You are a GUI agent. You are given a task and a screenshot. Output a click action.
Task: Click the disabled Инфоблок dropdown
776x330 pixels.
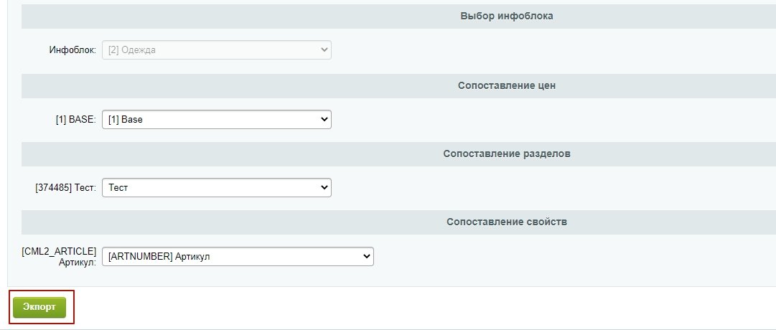[x=217, y=50]
